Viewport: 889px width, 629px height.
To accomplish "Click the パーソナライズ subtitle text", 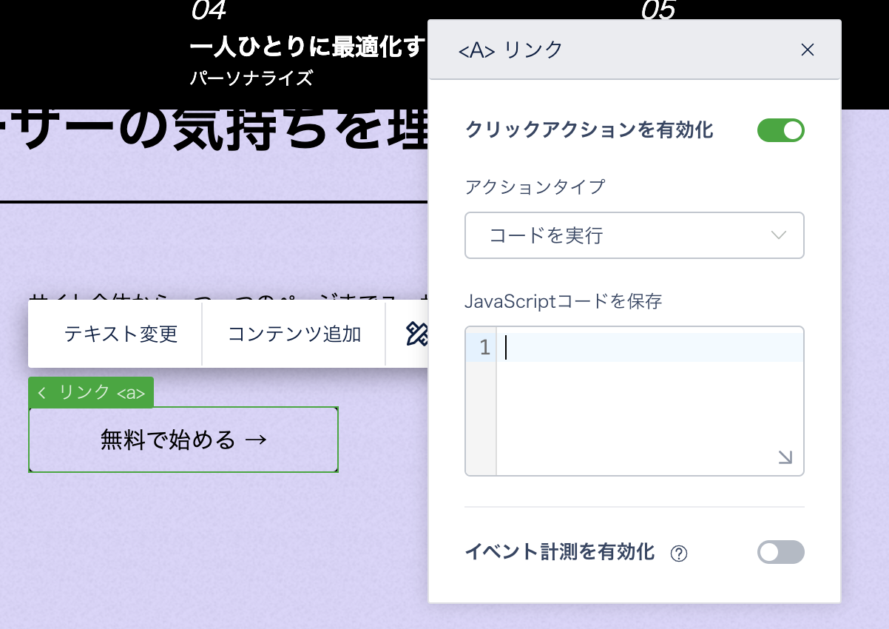I will point(251,78).
